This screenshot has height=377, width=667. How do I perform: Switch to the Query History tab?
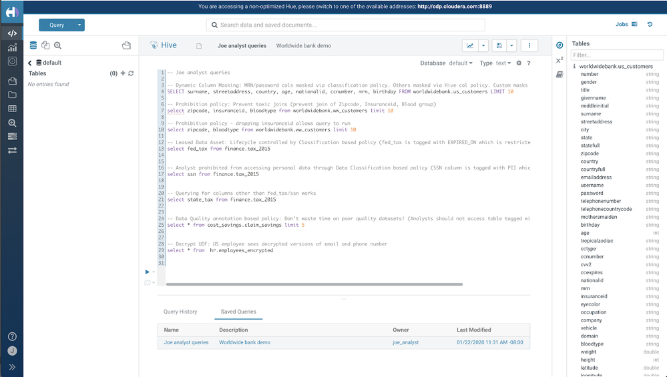pyautogui.click(x=180, y=312)
